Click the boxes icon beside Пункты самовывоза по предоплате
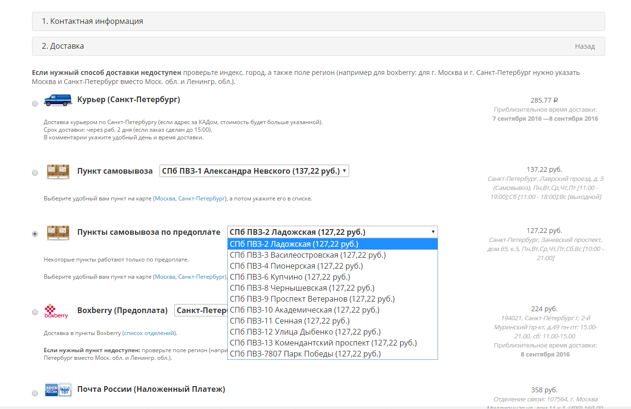Image resolution: width=631 pixels, height=409 pixels. pos(58,232)
